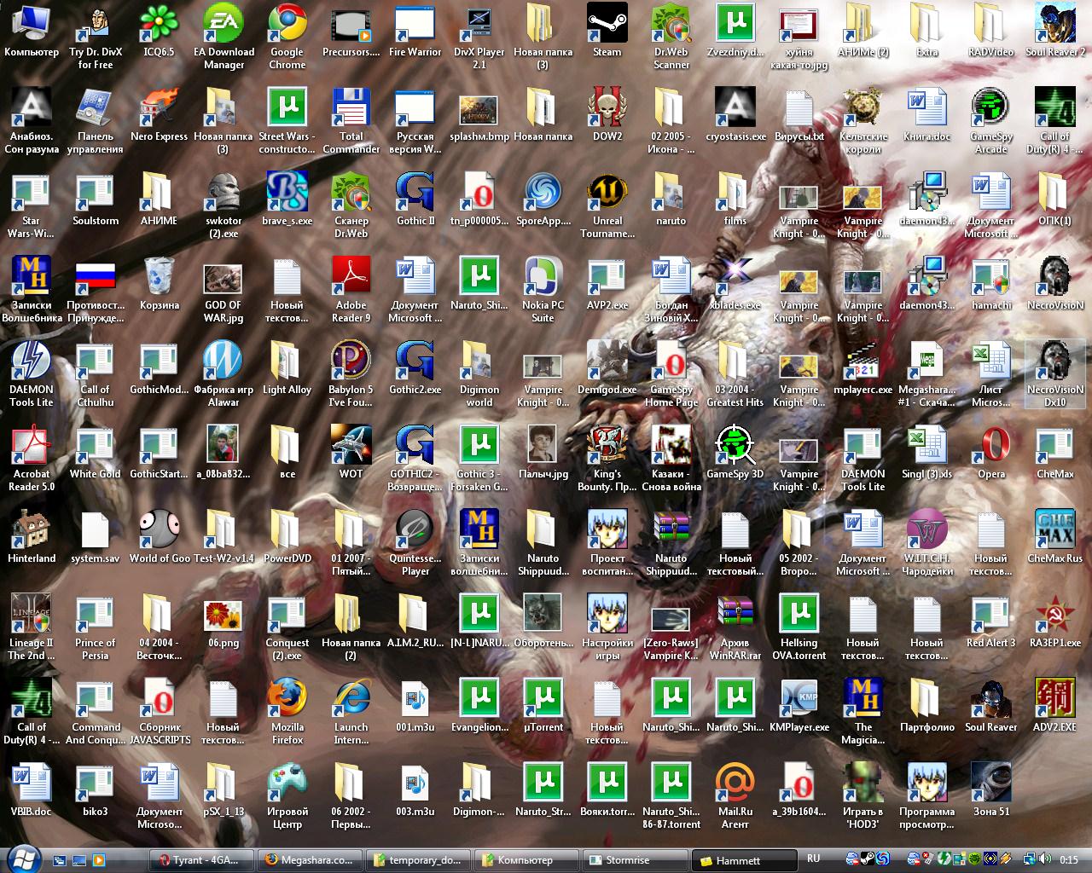Switch to Megashara Firefox taskbar button
The height and width of the screenshot is (873, 1092).
tap(311, 860)
